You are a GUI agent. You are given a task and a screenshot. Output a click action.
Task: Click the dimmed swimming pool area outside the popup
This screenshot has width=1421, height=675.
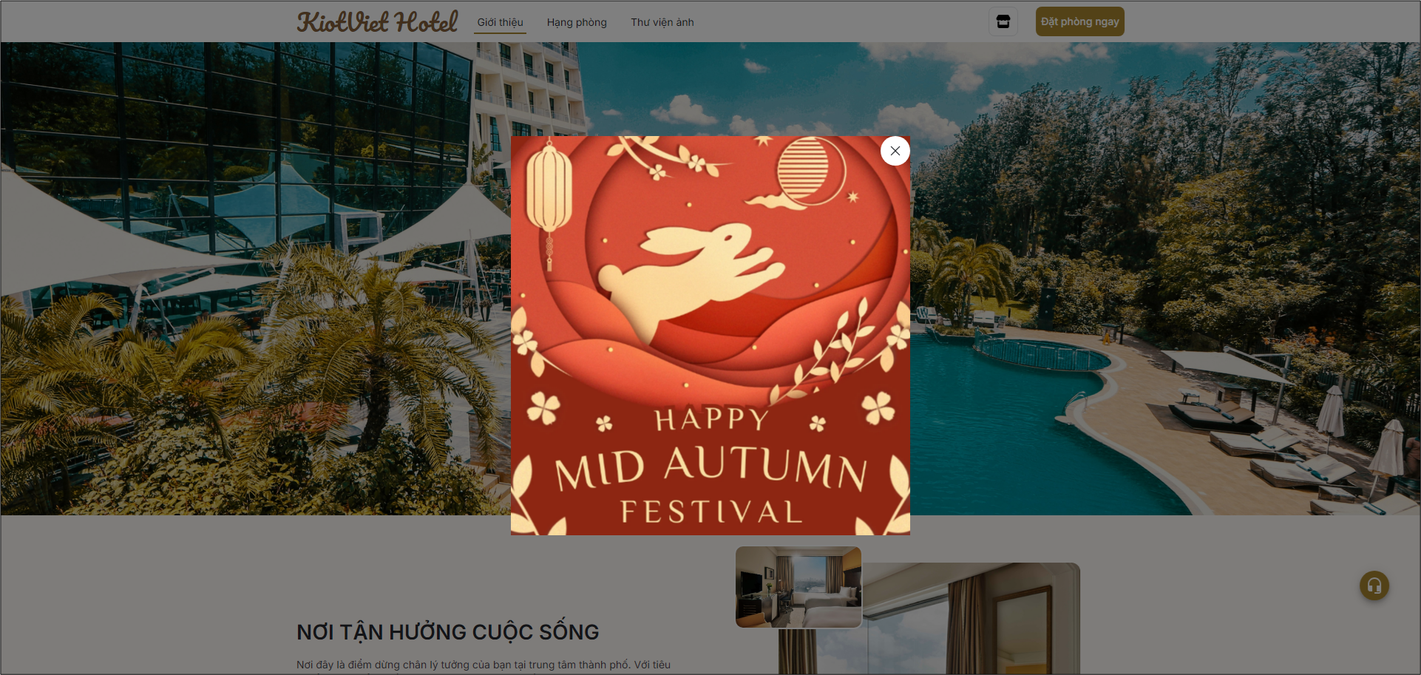(x=1035, y=414)
